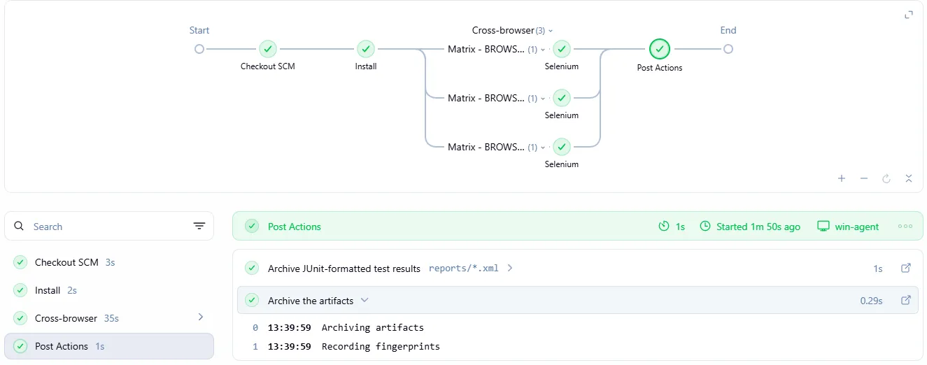This screenshot has width=927, height=365.
Task: Click the Post Actions header status check
Action: pyautogui.click(x=252, y=227)
